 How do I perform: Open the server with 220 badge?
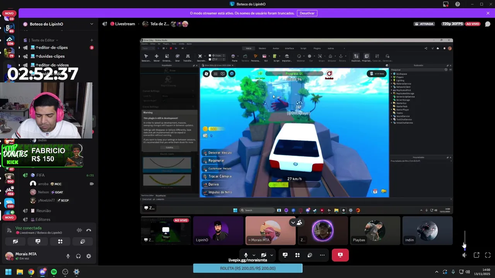click(x=9, y=202)
